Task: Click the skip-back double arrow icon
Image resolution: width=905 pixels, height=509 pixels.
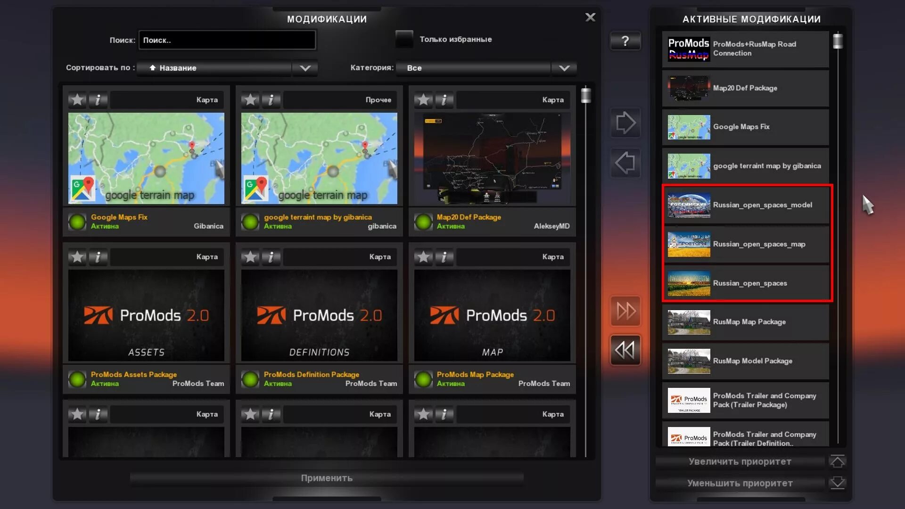Action: tap(625, 350)
